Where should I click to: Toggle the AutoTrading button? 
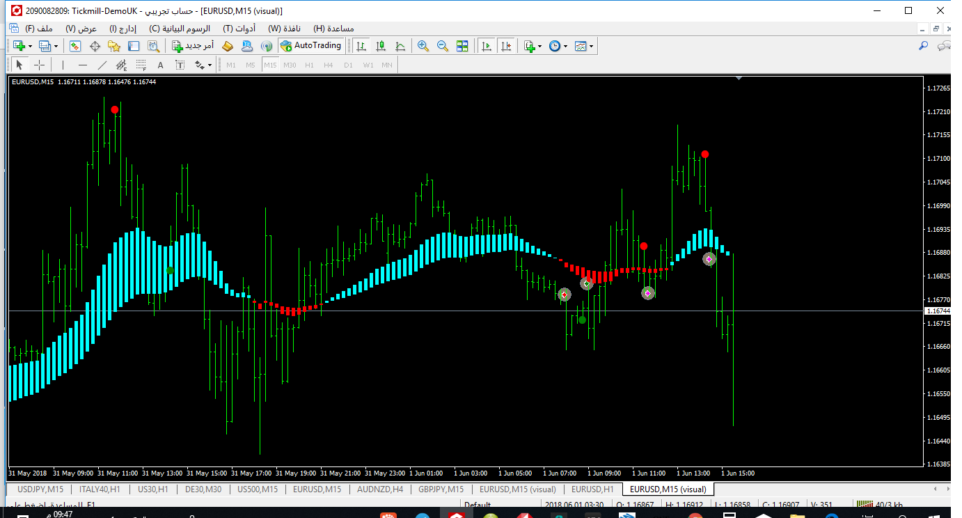pyautogui.click(x=311, y=46)
